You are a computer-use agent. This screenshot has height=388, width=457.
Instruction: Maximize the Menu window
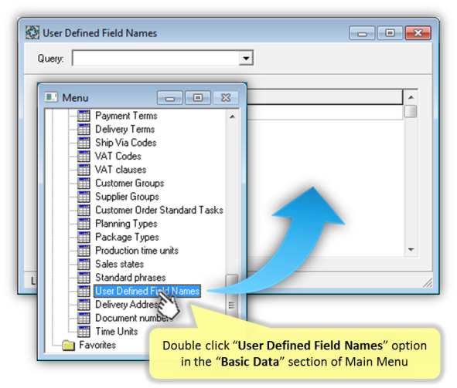click(x=198, y=98)
